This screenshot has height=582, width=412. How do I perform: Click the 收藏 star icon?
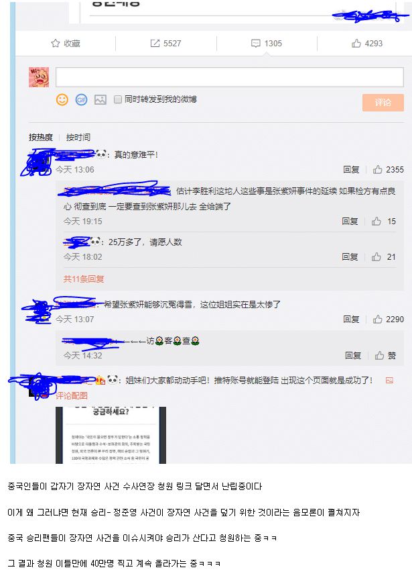pos(56,44)
